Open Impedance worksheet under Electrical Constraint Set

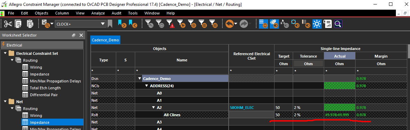point(40,74)
